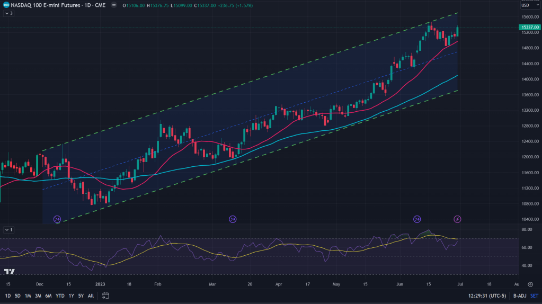
Task: Open the go-to-date calendar icon
Action: (106, 296)
